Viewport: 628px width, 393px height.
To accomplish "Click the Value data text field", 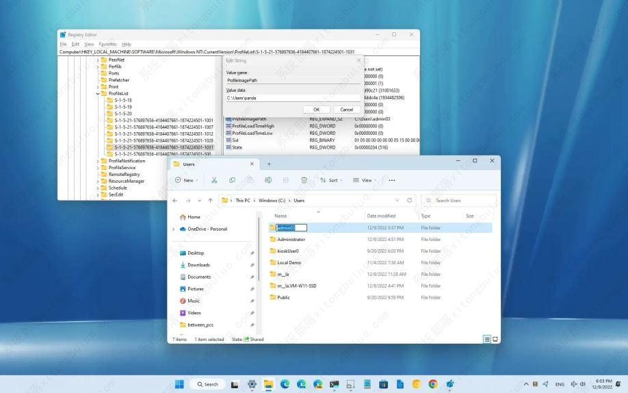I will (x=292, y=98).
